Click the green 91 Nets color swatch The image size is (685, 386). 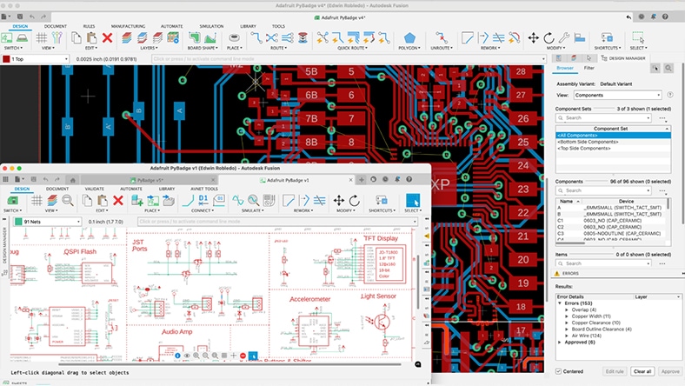(18, 222)
